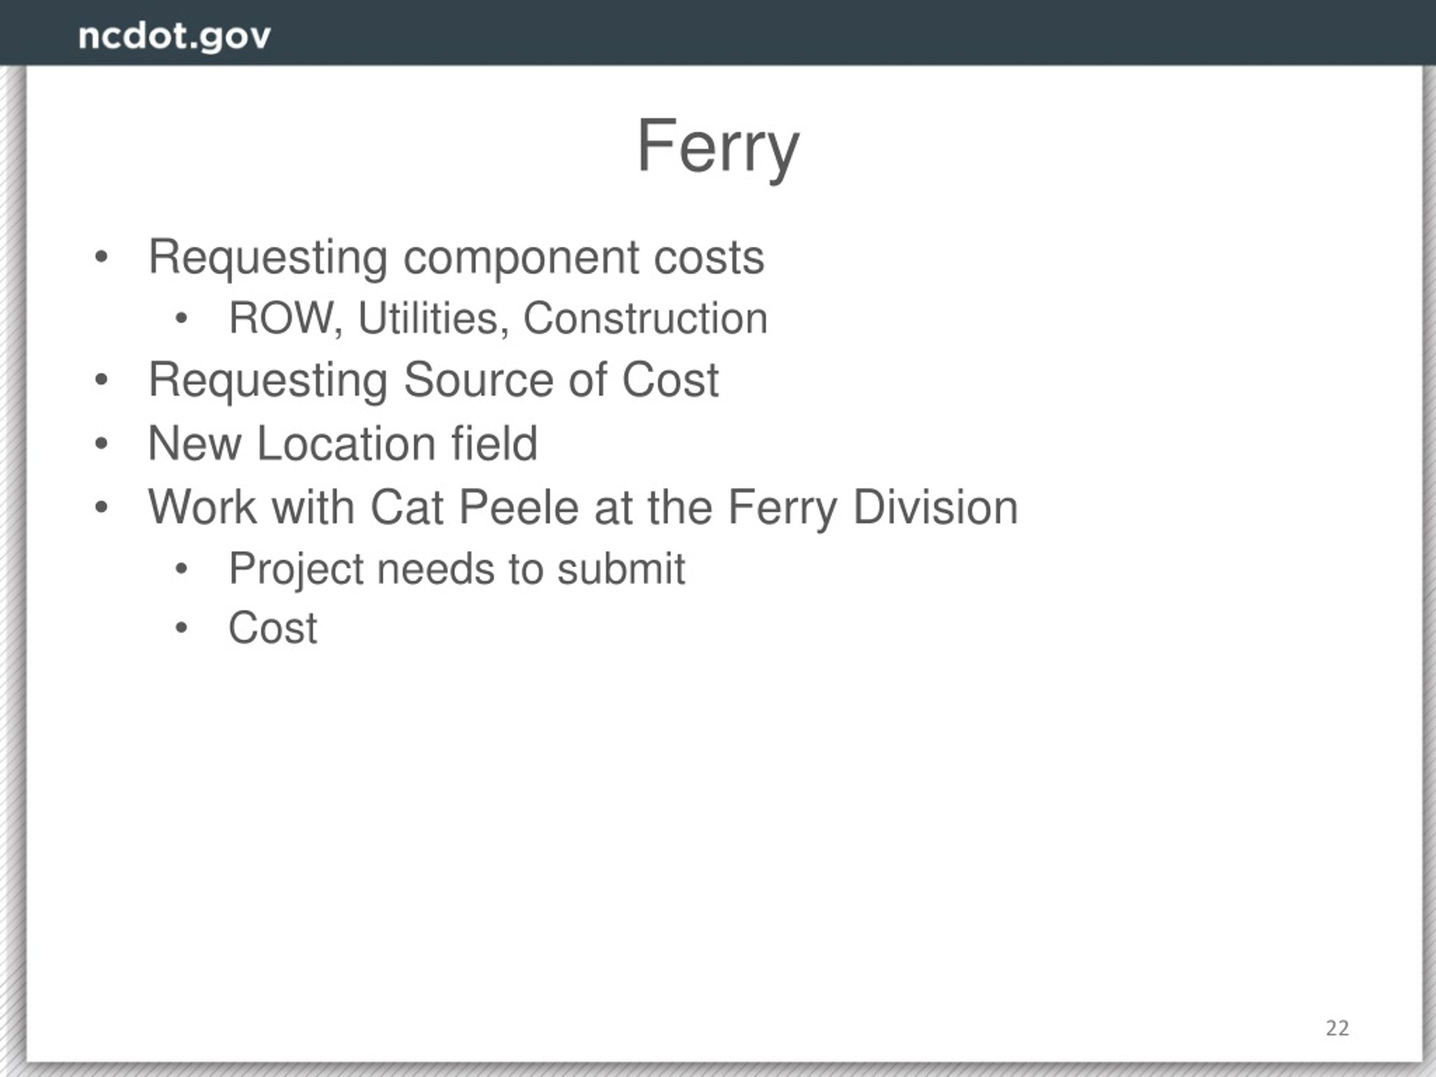
Task: Click the bullet marker before Requesting Source of Cost
Action: (100, 380)
